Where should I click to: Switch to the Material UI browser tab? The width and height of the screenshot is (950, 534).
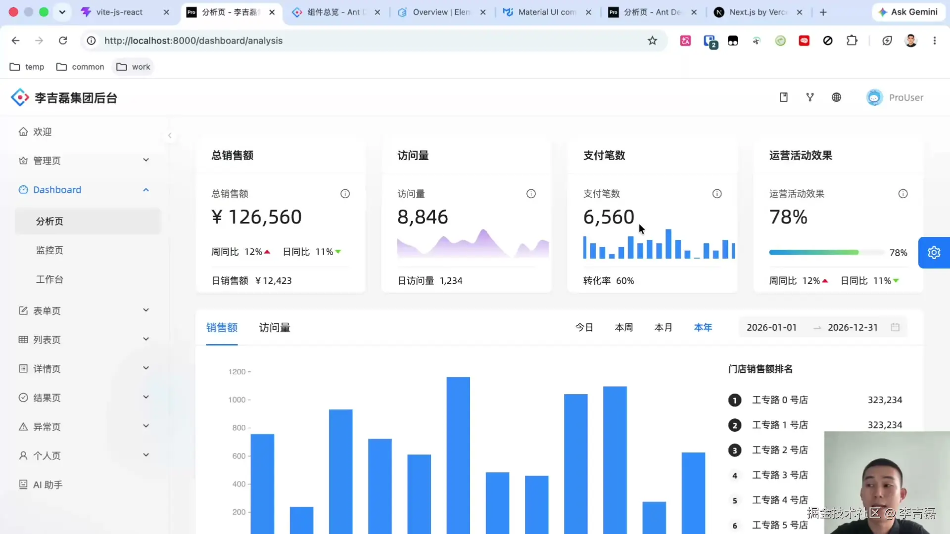point(547,12)
